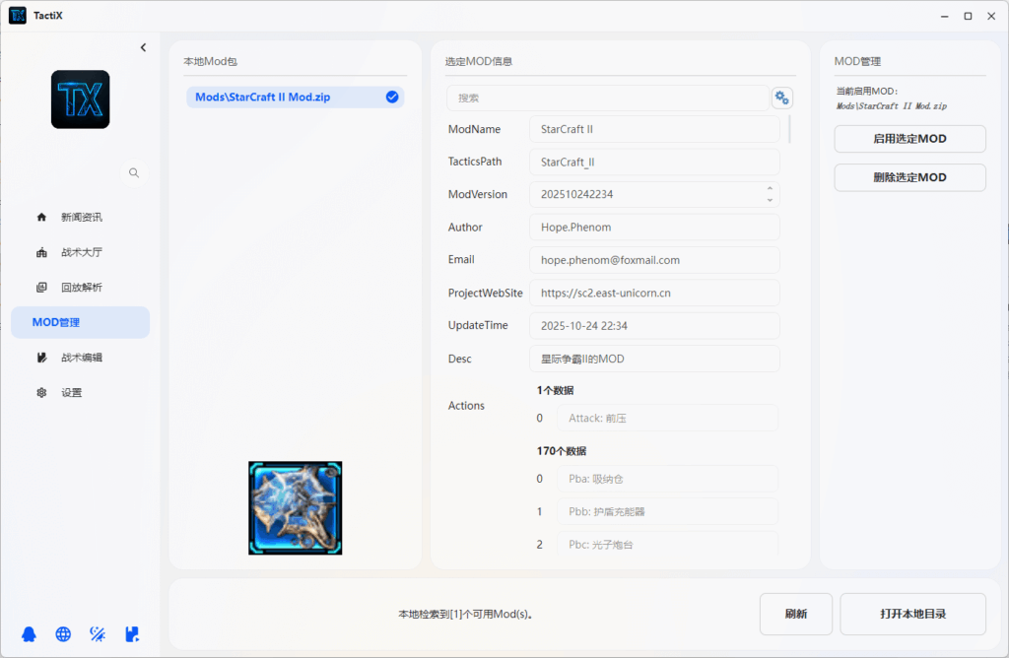The image size is (1009, 658).
Task: Open the 回放解析 page
Action: click(x=80, y=288)
